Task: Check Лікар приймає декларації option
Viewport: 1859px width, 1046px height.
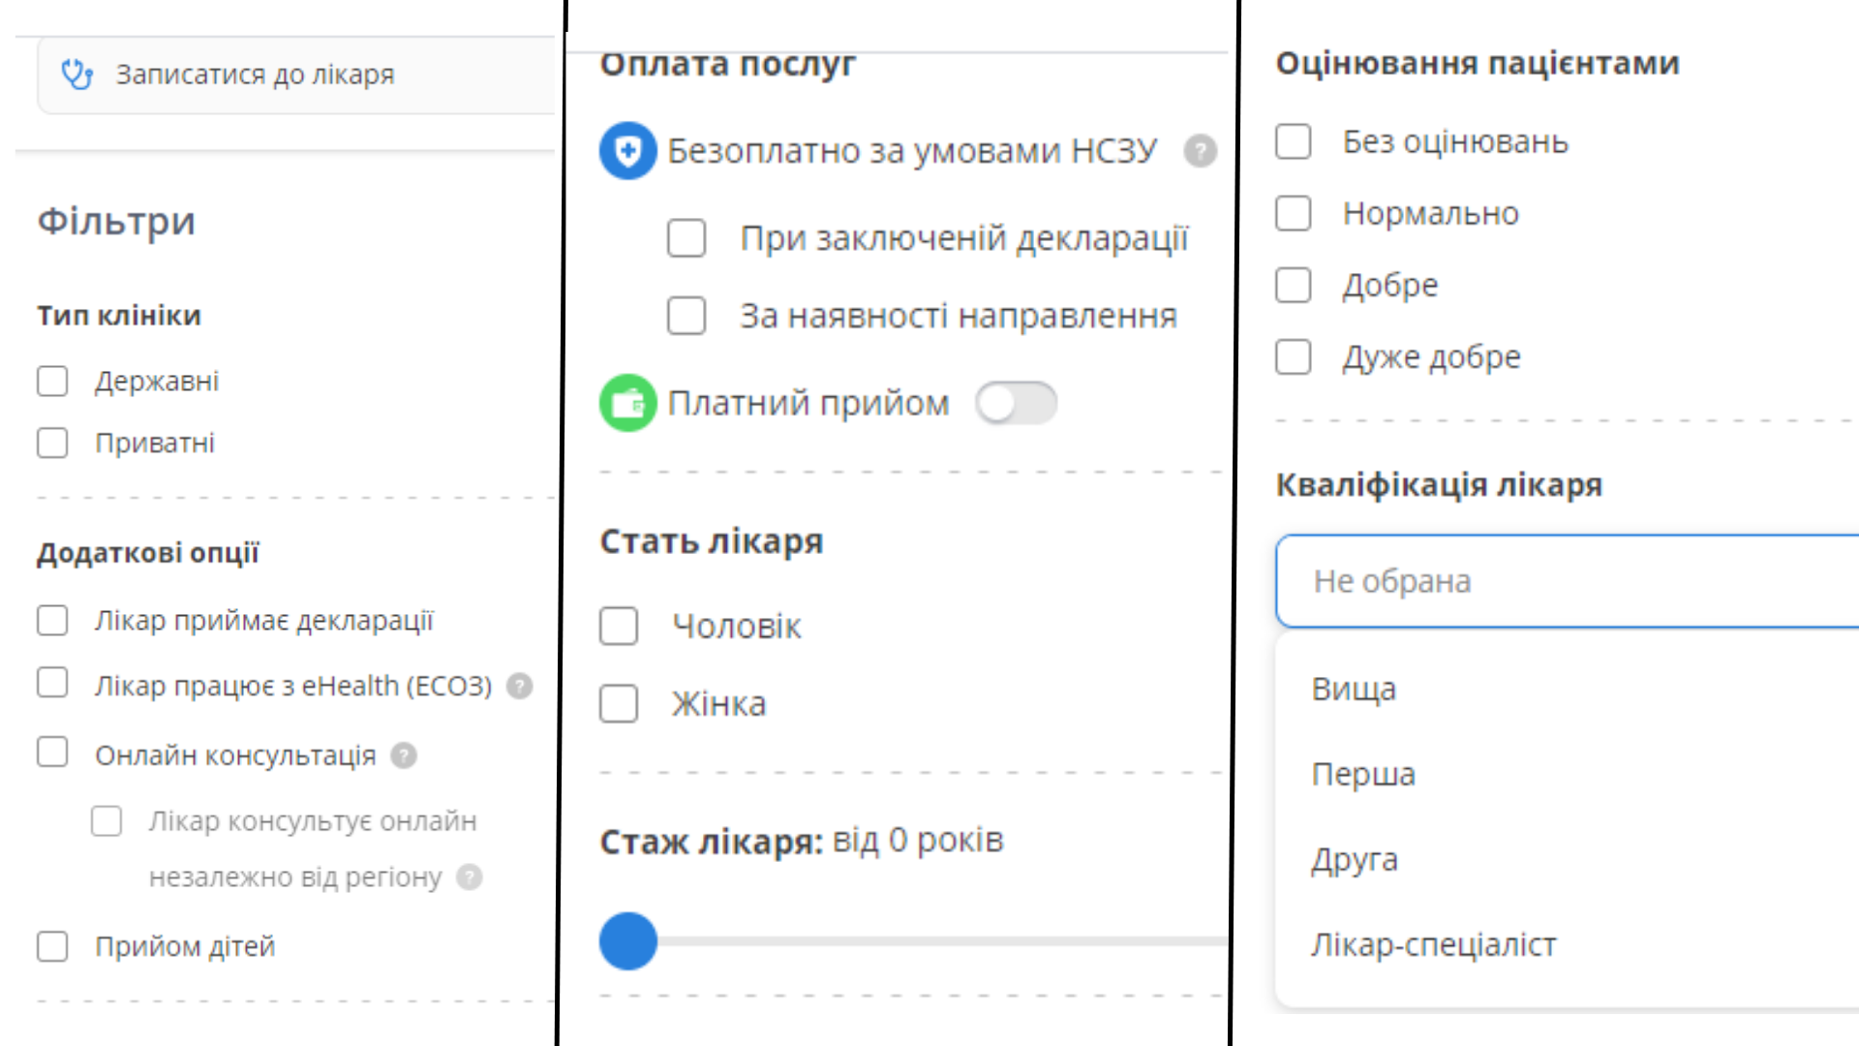Action: 51,621
